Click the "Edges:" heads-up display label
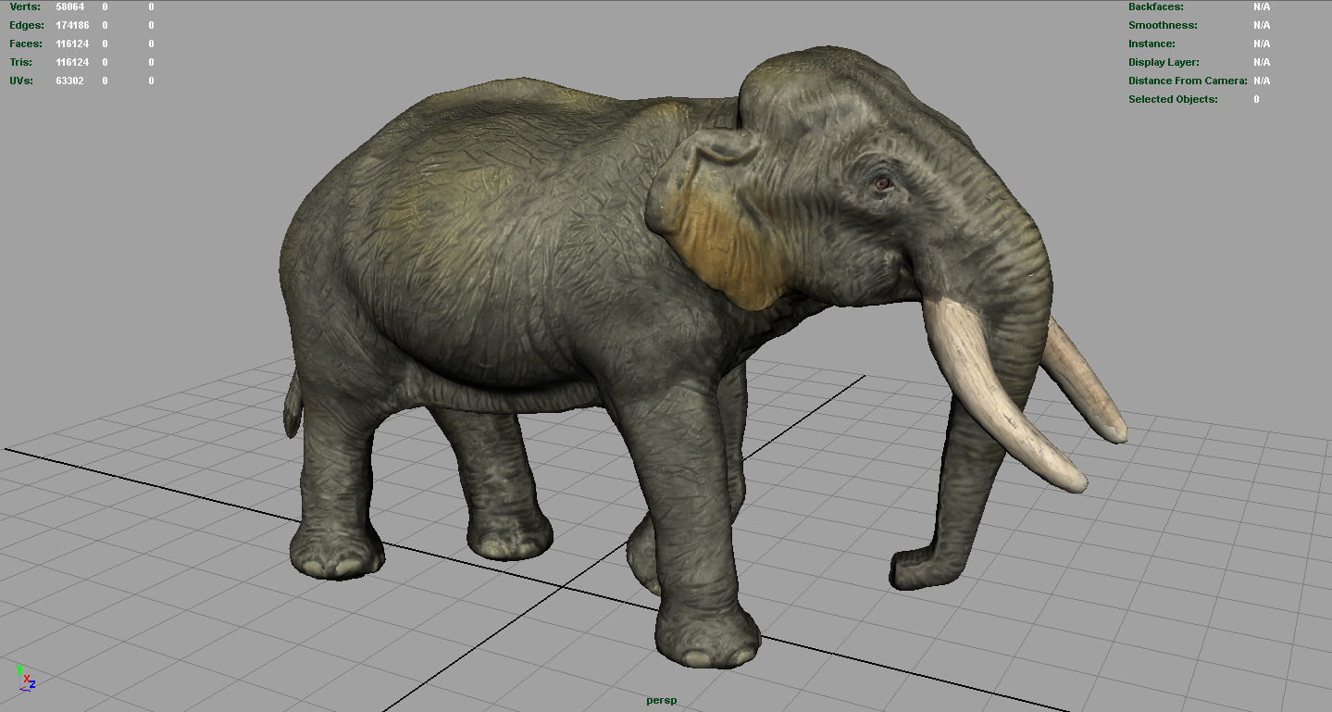This screenshot has height=712, width=1332. pyautogui.click(x=27, y=25)
